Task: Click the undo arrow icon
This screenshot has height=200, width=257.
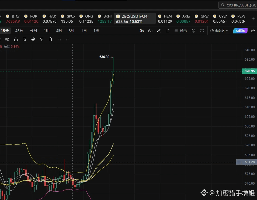Action: tap(59, 39)
